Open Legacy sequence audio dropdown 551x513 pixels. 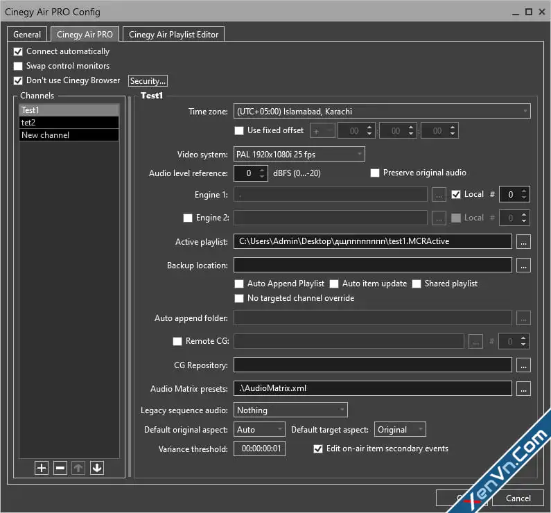290,410
